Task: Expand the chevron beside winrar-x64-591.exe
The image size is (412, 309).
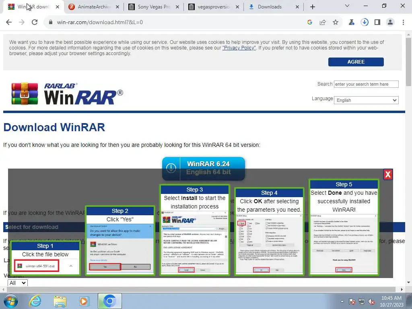Action: pyautogui.click(x=71, y=266)
